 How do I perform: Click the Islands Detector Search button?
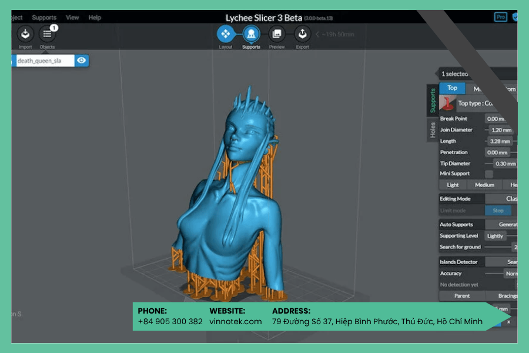[501, 262]
